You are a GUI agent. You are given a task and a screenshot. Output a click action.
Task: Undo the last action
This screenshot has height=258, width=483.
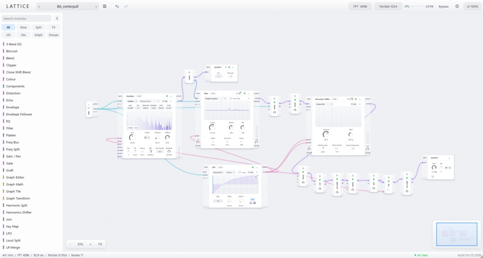pos(117,6)
